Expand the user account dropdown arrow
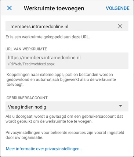The width and height of the screenshot is (134, 157). pos(120,106)
